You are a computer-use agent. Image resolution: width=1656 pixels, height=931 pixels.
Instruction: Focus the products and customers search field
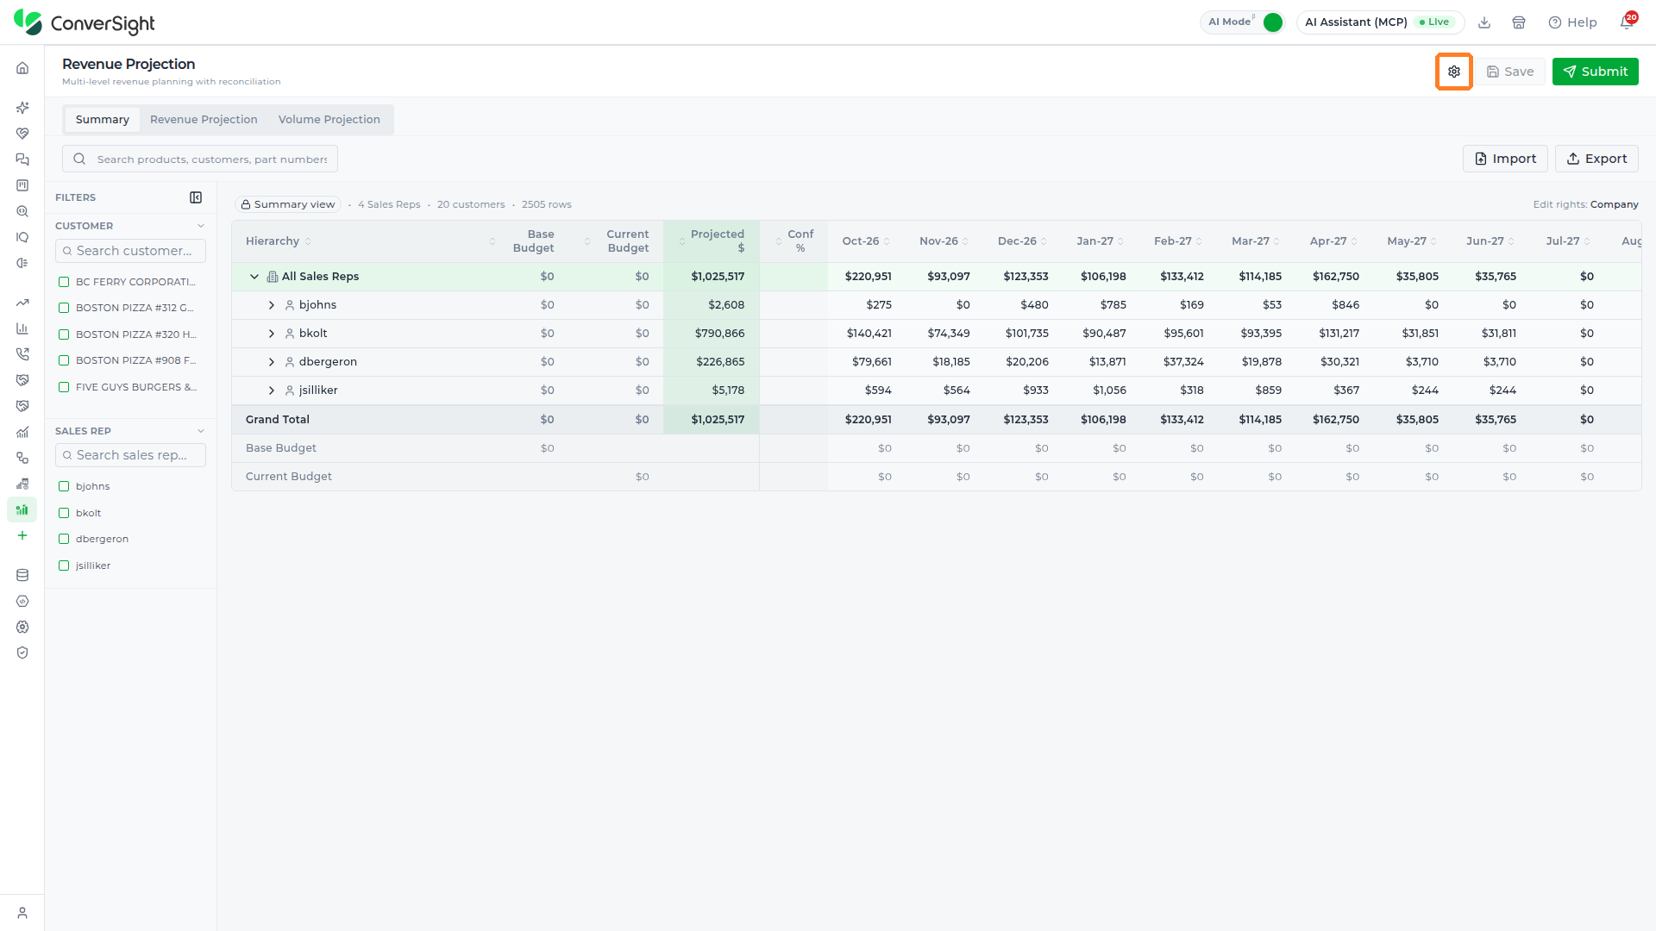click(200, 159)
